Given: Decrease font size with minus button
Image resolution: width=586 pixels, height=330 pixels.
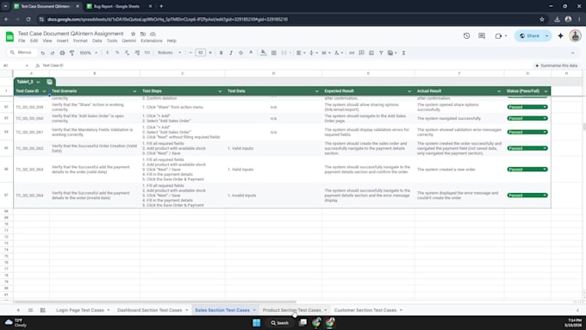Looking at the screenshot, I should 190,53.
